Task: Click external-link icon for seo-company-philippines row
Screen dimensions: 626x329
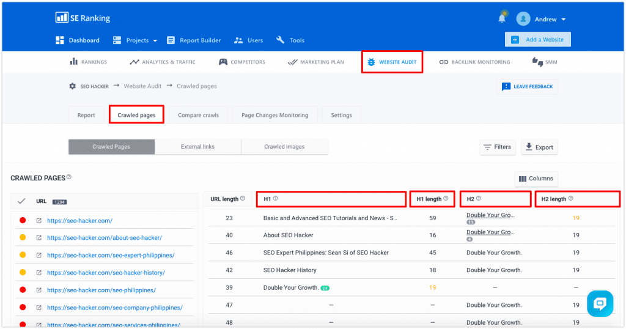Action: point(39,308)
